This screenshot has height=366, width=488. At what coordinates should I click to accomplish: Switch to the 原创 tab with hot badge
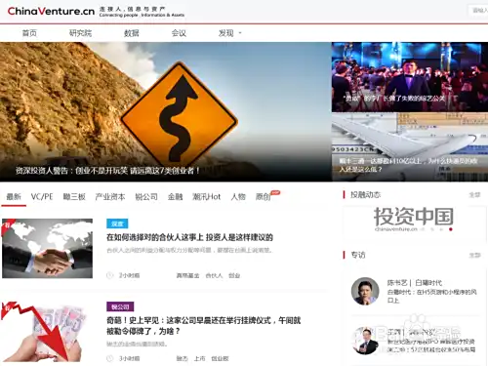click(x=264, y=197)
